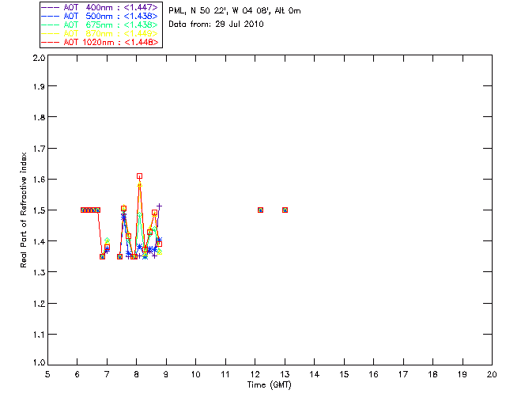Click the 'Time (GMT)' axis title
The height and width of the screenshot is (405, 506).
click(x=270, y=385)
